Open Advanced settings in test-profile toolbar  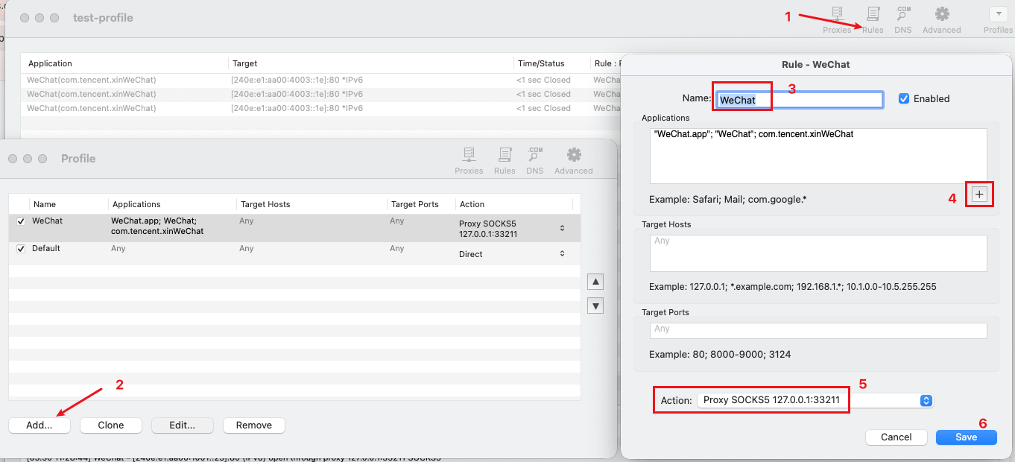coord(942,19)
